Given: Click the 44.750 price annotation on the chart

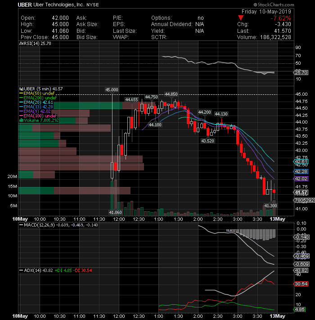Looking at the screenshot, I should pyautogui.click(x=151, y=97).
